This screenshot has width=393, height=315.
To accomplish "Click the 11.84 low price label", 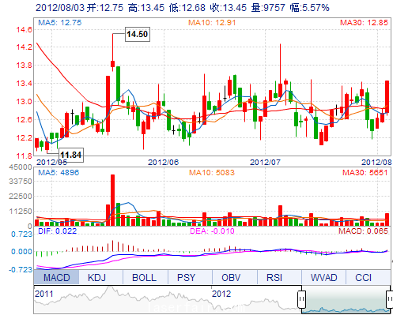I will (71, 155).
